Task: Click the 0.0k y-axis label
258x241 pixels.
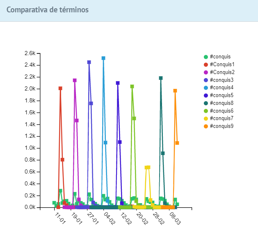Action: (x=30, y=207)
